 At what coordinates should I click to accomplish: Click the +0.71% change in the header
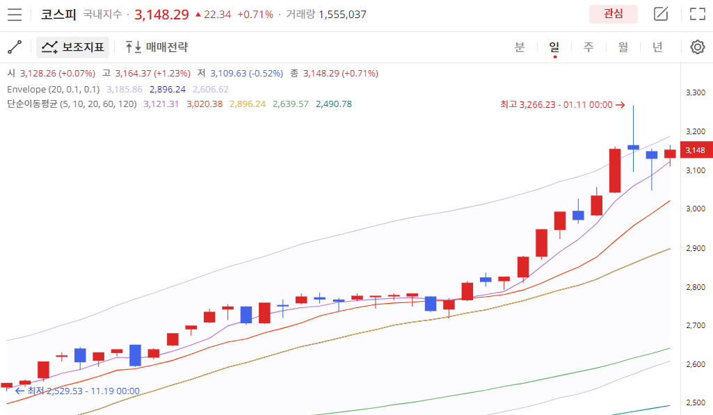255,15
